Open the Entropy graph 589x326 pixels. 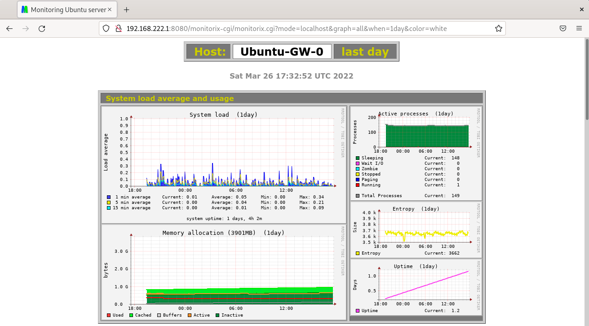[416, 229]
